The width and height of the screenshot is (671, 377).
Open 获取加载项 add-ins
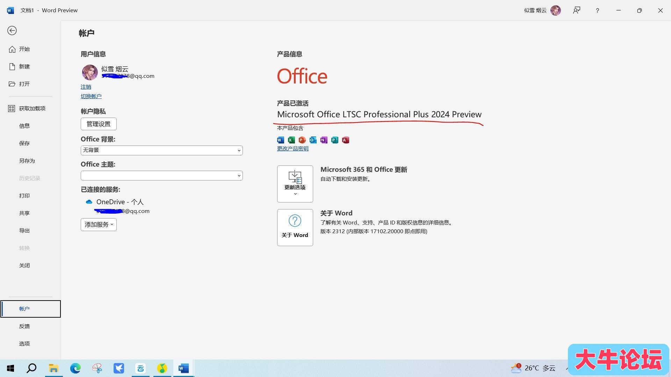coord(30,109)
